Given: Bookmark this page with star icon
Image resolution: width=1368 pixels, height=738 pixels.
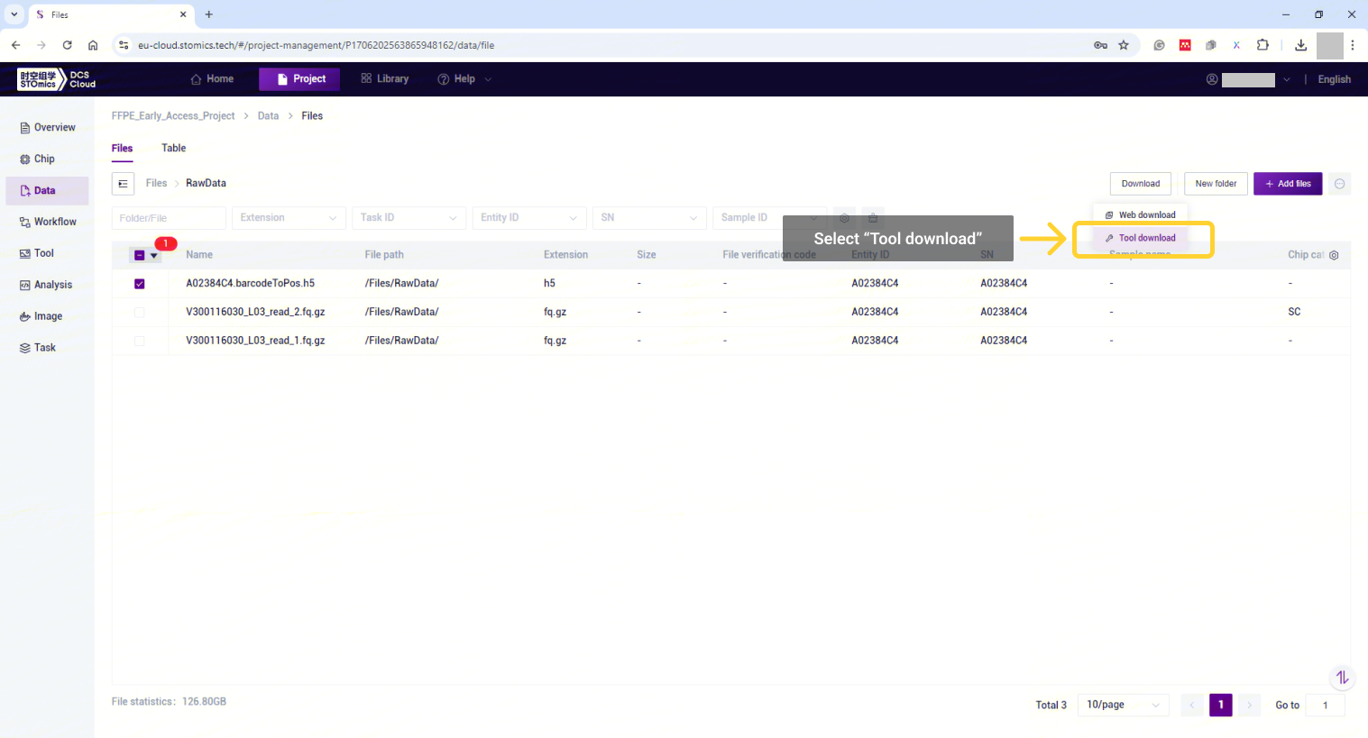Looking at the screenshot, I should pyautogui.click(x=1124, y=45).
